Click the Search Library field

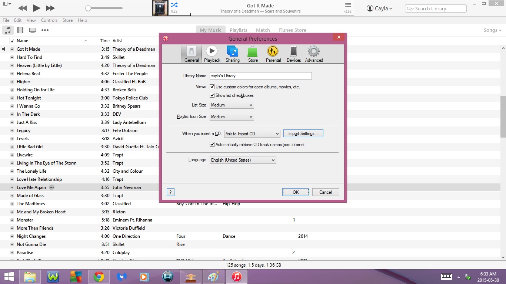(x=436, y=9)
